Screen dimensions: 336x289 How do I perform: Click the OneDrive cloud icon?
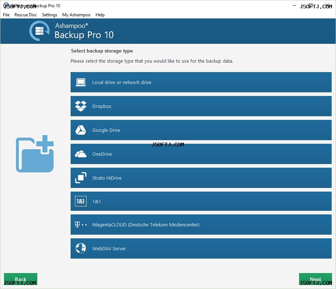81,154
